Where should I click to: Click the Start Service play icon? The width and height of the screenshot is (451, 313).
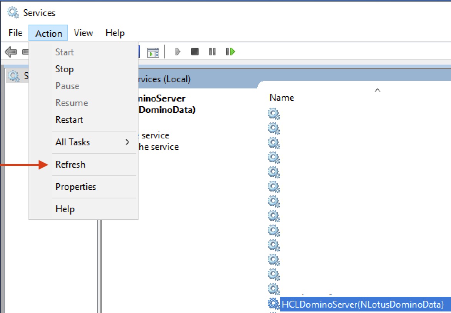point(177,52)
